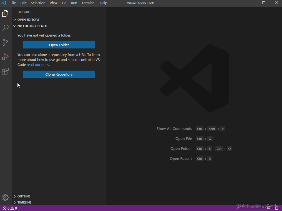The height and width of the screenshot is (211, 282).
Task: Click the Explorer panel title
Action: click(24, 12)
